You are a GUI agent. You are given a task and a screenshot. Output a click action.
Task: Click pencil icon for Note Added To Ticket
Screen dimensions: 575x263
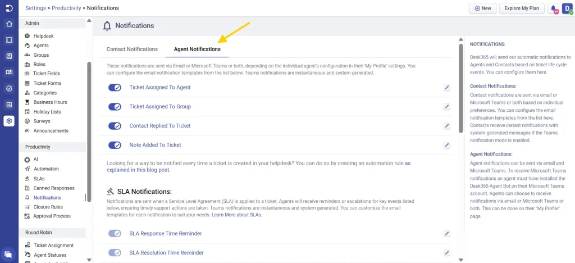(447, 145)
